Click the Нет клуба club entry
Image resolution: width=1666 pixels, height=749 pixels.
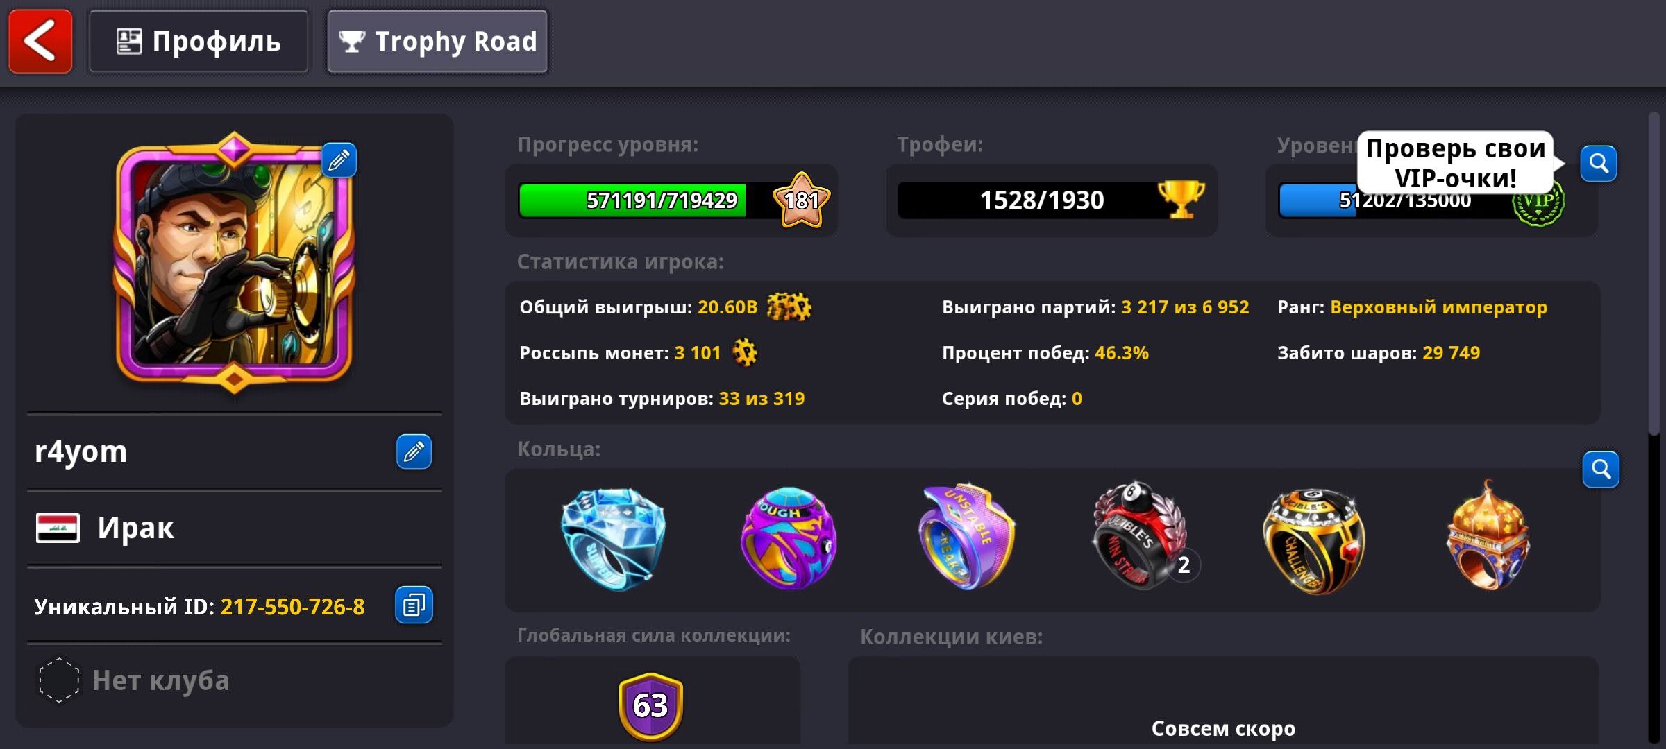(x=235, y=681)
